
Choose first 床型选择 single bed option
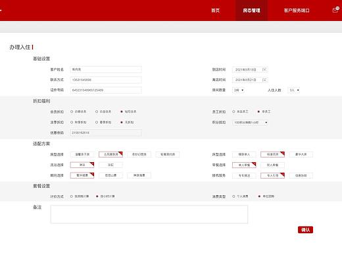coord(244,154)
